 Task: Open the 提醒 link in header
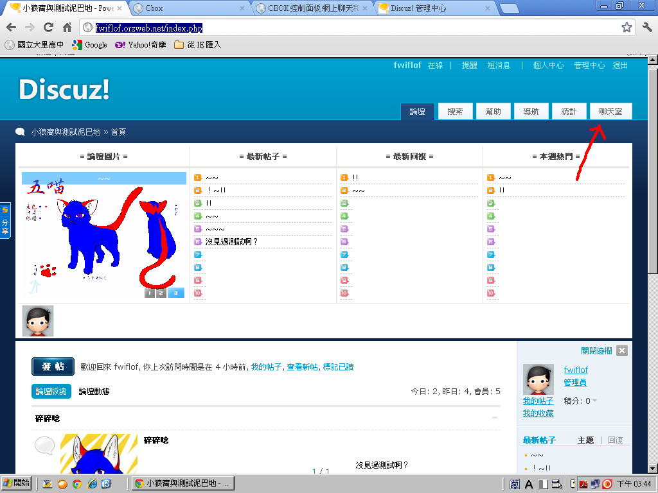pyautogui.click(x=470, y=65)
